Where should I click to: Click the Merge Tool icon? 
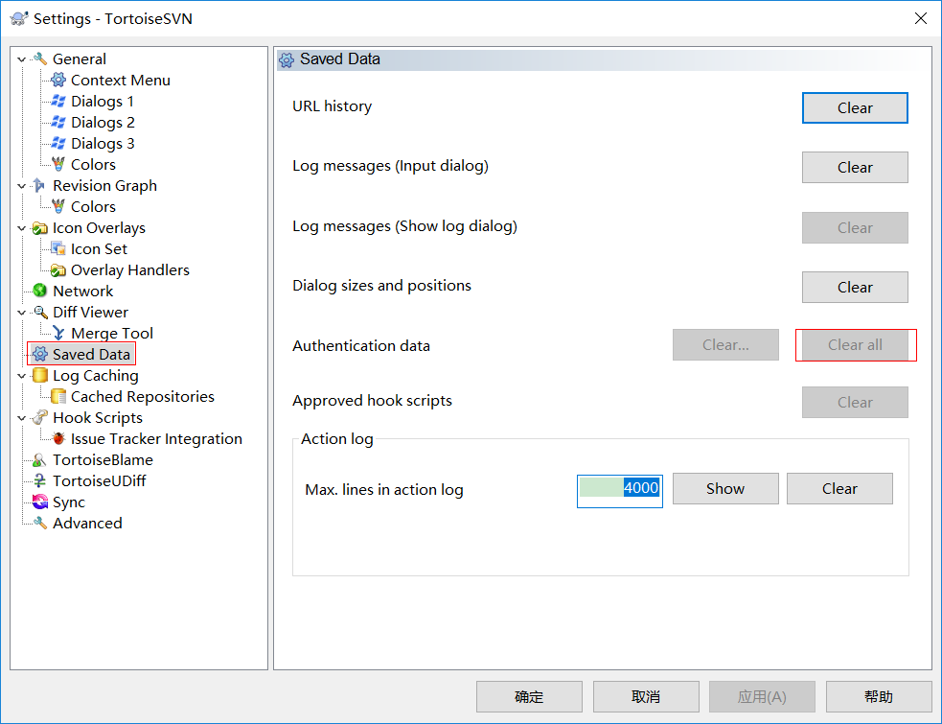[58, 333]
